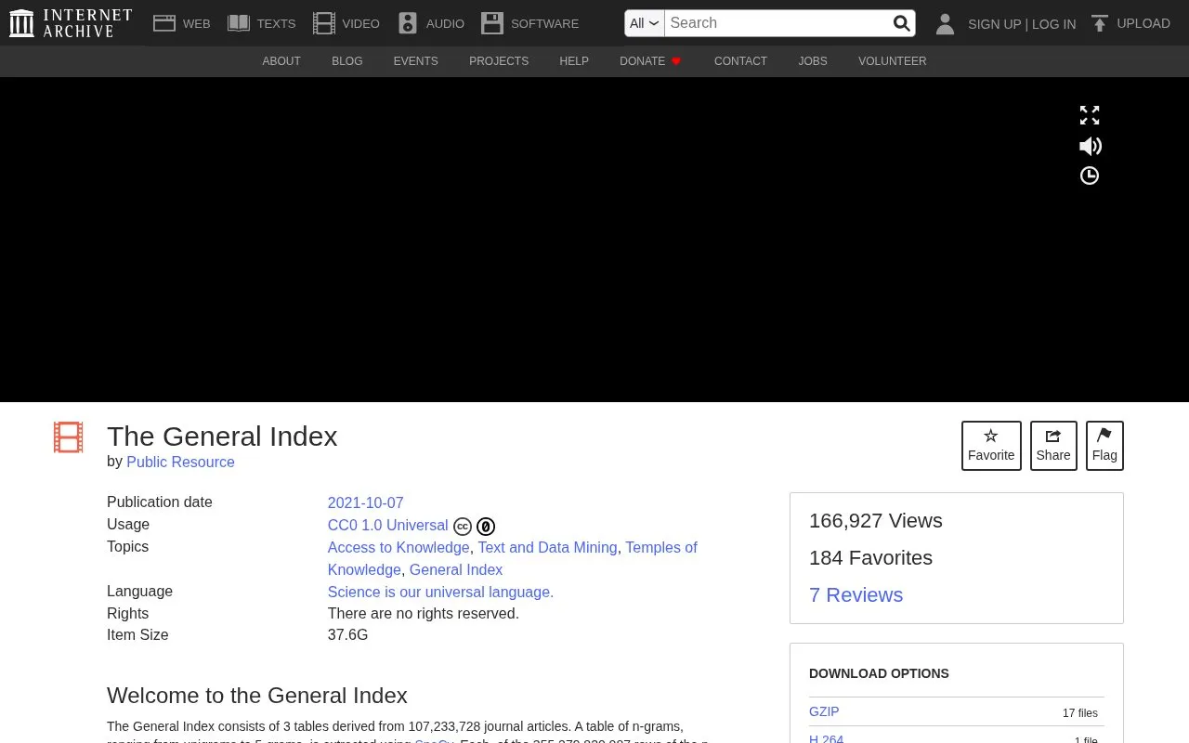Click the red heart next to Donate
Image resolution: width=1189 pixels, height=743 pixels.
coord(676,61)
